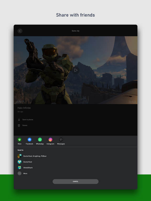Image resolution: width=151 pixels, height=201 pixels.
Task: Share clip via the WhatsApp icon
Action: [40, 139]
